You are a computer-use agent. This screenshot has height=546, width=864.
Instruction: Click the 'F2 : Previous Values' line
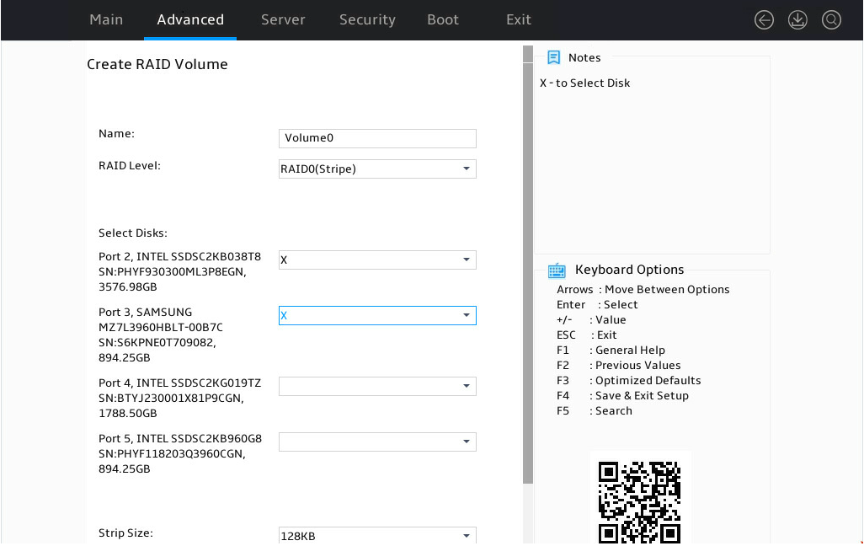coord(618,366)
